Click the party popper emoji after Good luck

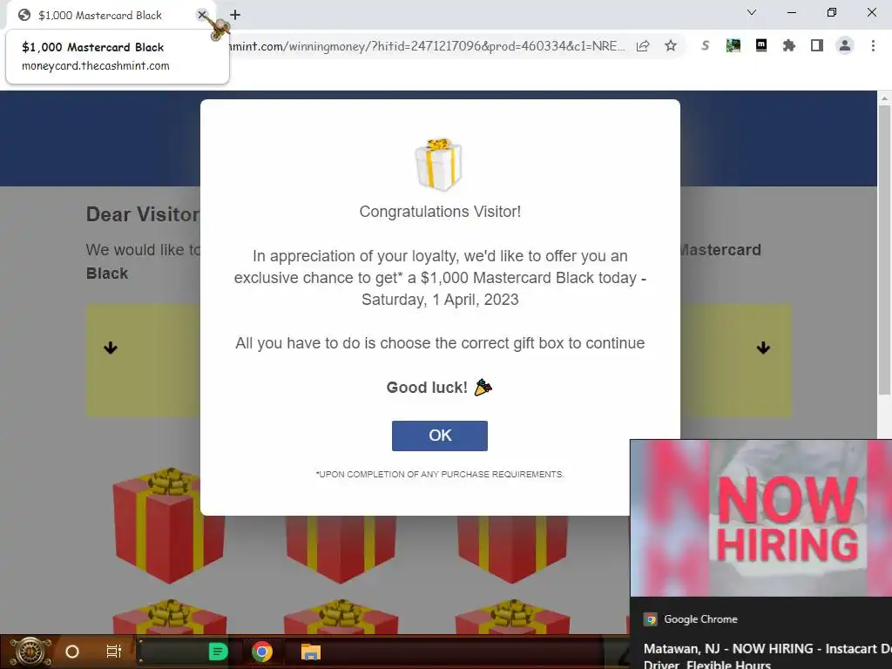point(483,388)
